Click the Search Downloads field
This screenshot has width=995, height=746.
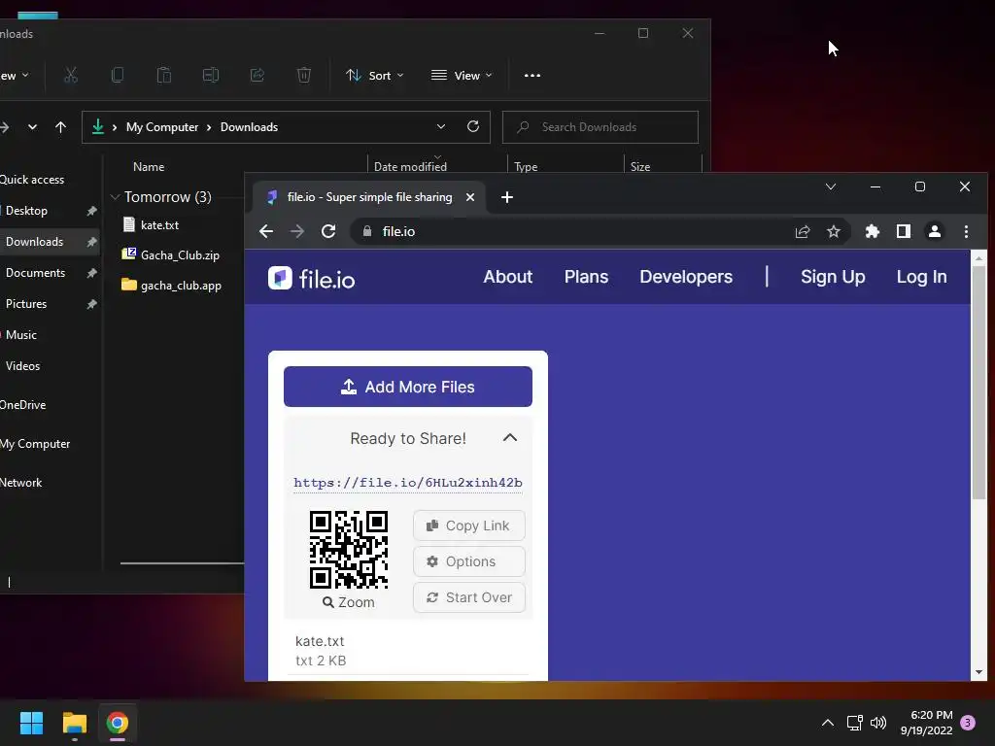click(x=600, y=127)
